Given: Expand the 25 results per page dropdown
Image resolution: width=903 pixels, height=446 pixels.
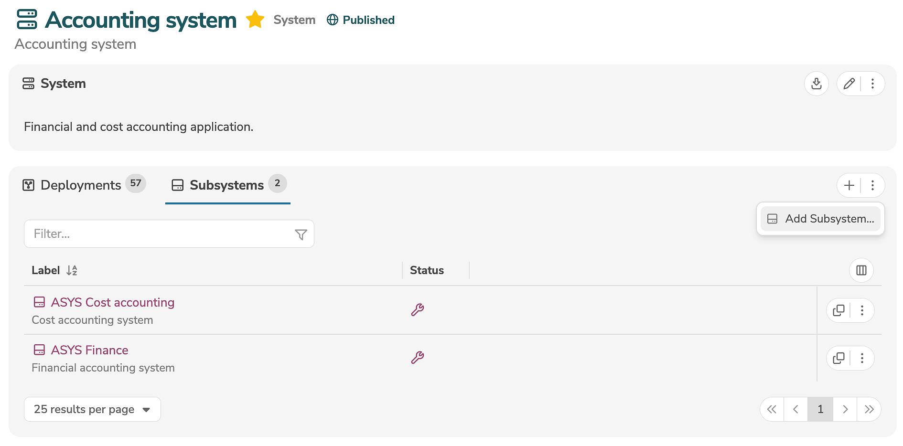Looking at the screenshot, I should pyautogui.click(x=92, y=409).
